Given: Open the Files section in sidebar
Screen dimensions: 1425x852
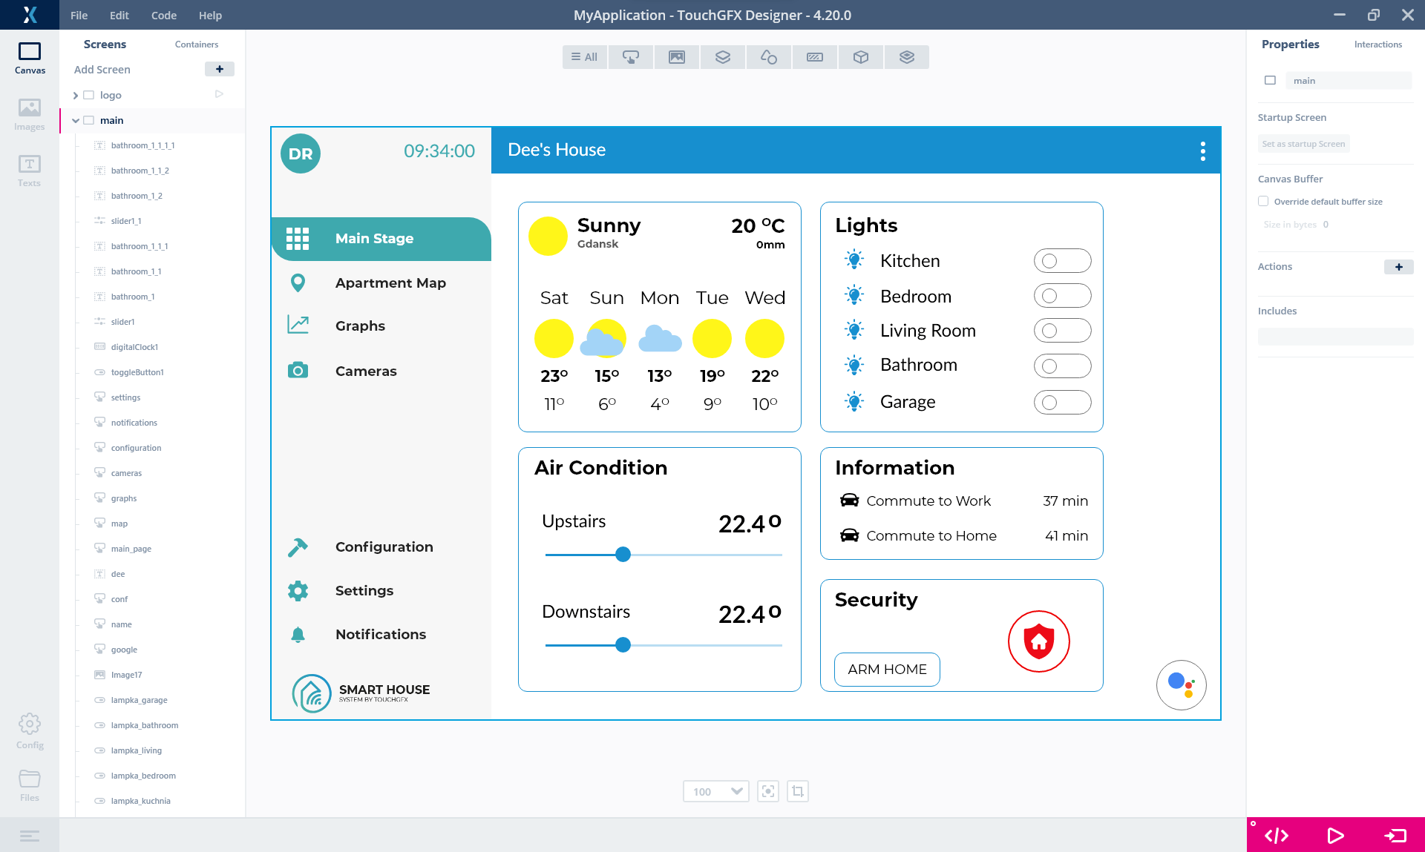Looking at the screenshot, I should coord(30,786).
